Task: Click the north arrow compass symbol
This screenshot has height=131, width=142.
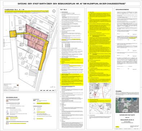Action: pyautogui.click(x=54, y=11)
